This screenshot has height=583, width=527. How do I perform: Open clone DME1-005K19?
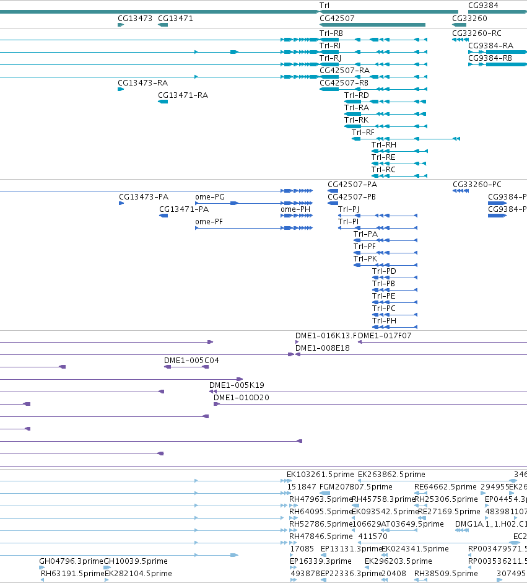[237, 385]
